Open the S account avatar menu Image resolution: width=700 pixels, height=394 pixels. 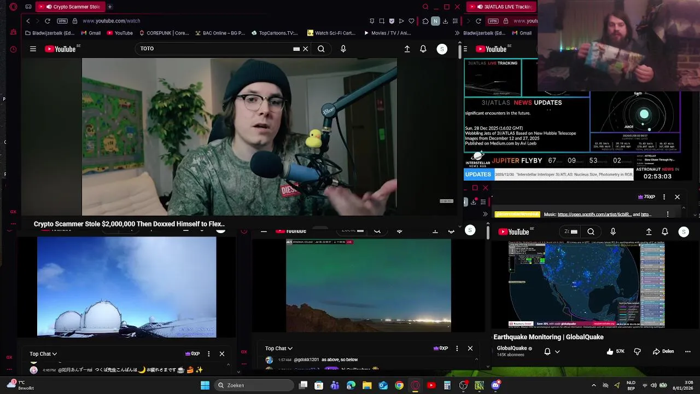442,49
